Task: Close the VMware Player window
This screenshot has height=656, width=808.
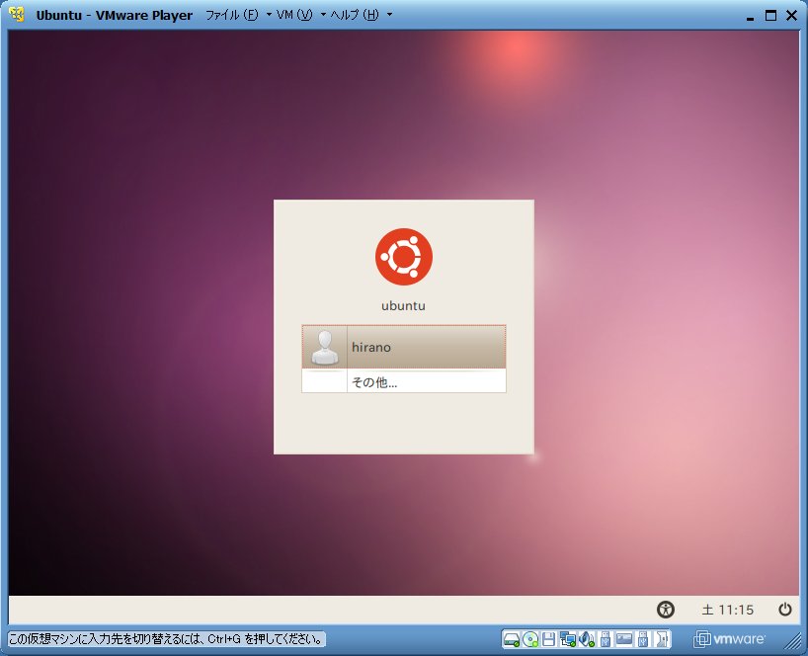Action: pyautogui.click(x=791, y=16)
